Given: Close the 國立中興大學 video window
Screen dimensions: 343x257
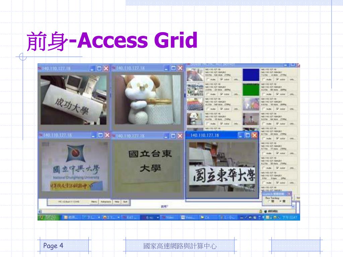Looking at the screenshot, I should pos(107,135).
